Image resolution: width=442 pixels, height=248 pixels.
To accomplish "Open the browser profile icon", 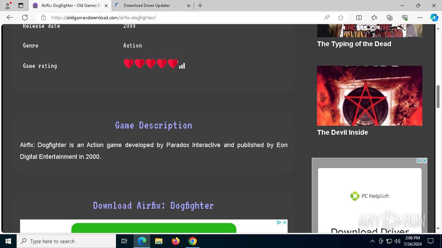I will [8, 6].
